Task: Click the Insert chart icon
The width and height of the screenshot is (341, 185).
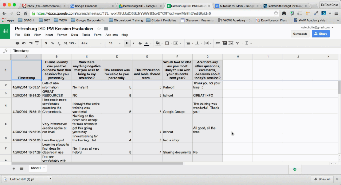Action: tap(231, 43)
